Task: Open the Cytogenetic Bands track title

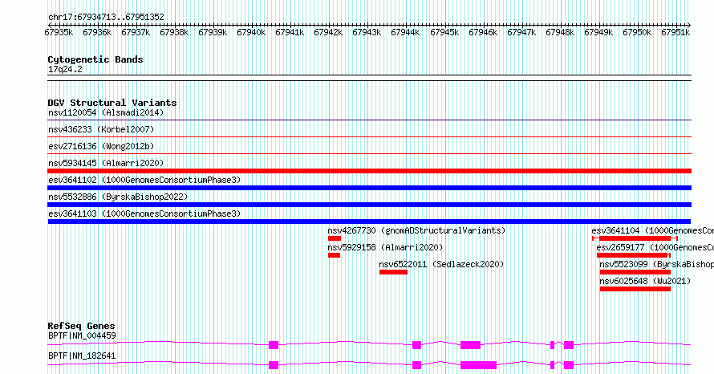Action: click(x=95, y=59)
